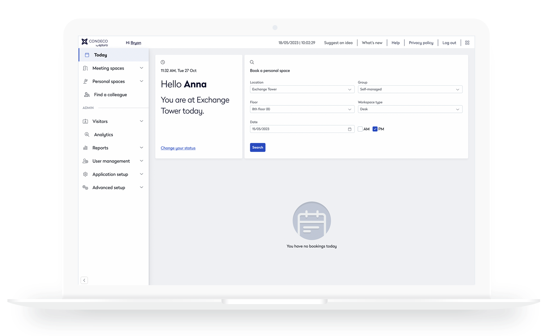Open the Application setup menu item
This screenshot has height=336, width=550.
tap(114, 174)
